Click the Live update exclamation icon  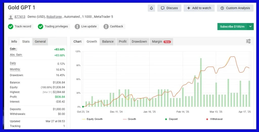pyautogui.click(x=77, y=27)
